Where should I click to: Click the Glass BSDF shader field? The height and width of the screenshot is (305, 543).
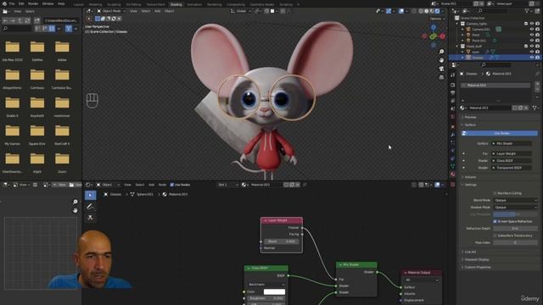point(512,160)
